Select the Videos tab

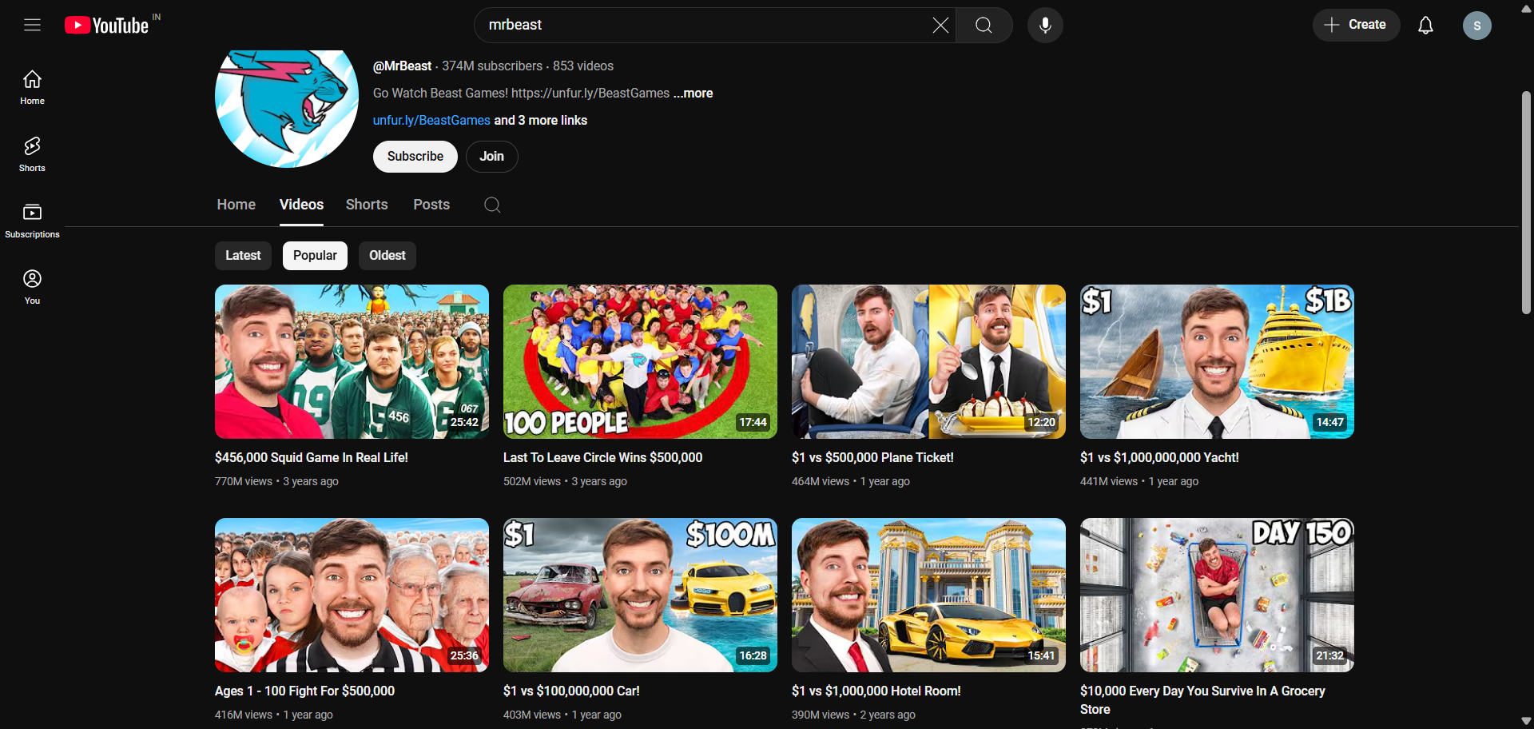pos(301,205)
